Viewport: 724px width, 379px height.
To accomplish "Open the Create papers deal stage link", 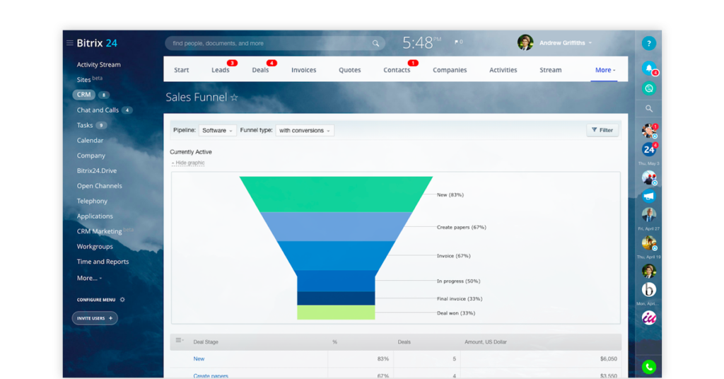I will pos(211,375).
